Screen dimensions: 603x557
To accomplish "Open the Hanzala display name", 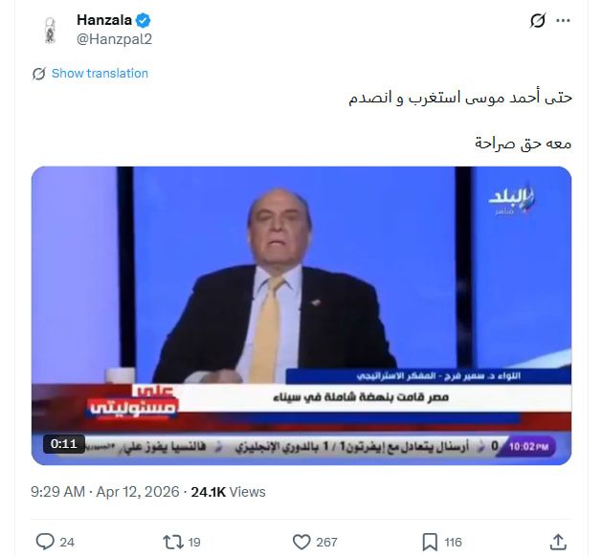I will pos(104,20).
